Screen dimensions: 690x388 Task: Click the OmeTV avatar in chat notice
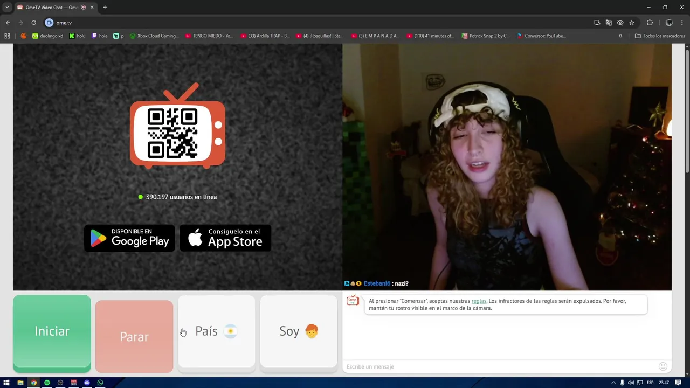pyautogui.click(x=353, y=301)
